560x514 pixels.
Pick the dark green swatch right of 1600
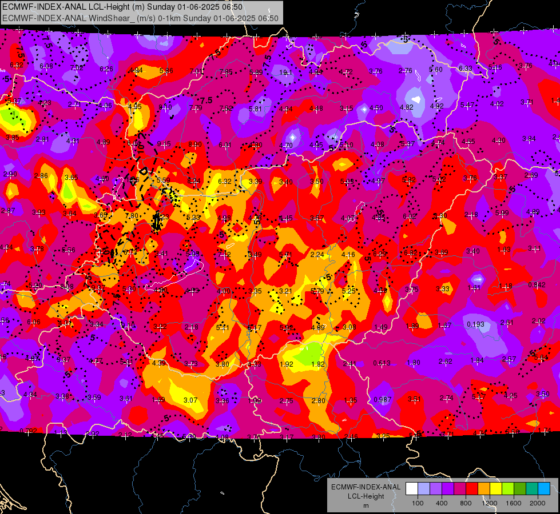520,488
